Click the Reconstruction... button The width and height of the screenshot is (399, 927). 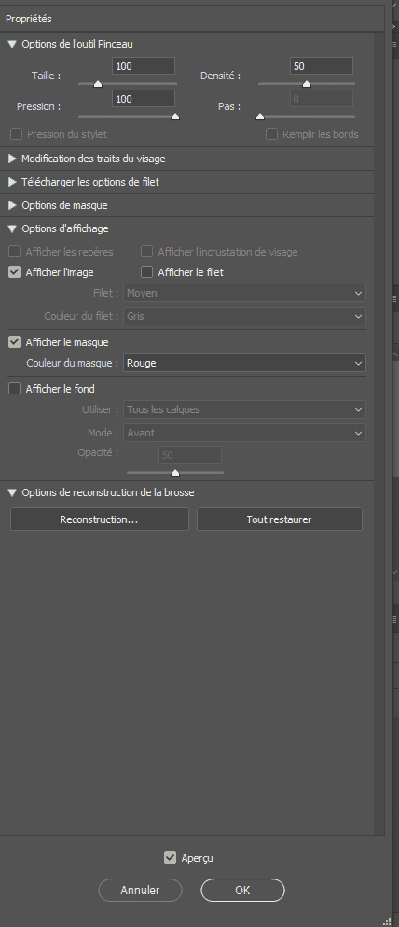(100, 519)
